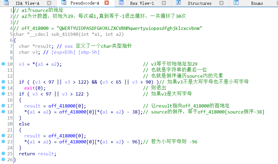This screenshot has height=164, width=278.
Task: Click the IDA View-A tab icon
Action: coord(6,3)
